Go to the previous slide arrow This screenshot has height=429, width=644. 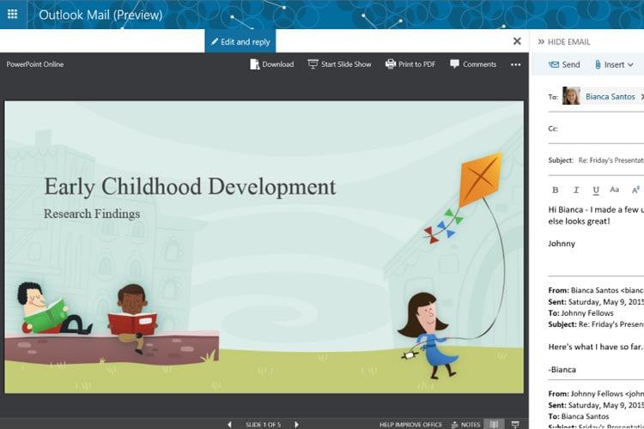229,424
